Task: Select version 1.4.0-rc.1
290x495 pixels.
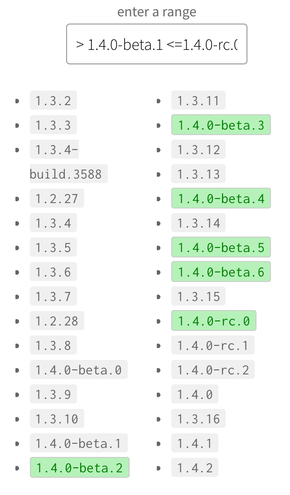Action: pyautogui.click(x=213, y=345)
